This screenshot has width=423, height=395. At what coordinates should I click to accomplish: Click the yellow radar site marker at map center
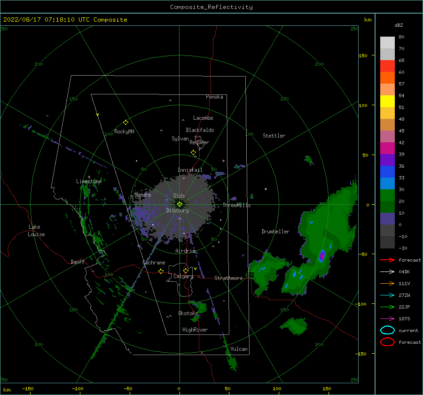click(180, 204)
